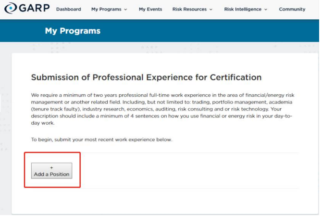Open the My Events page

point(150,9)
